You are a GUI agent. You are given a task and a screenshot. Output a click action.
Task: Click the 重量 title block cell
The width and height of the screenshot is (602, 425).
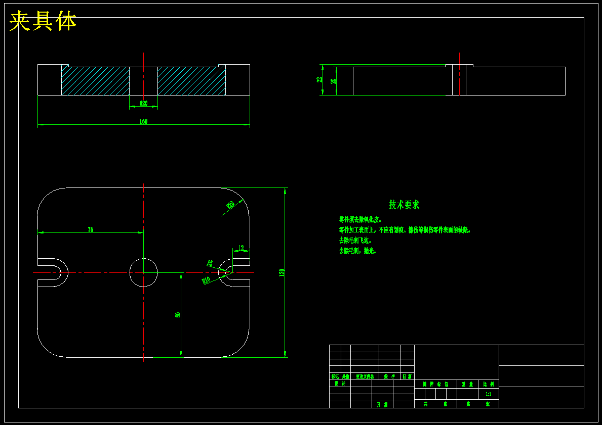pos(467,384)
